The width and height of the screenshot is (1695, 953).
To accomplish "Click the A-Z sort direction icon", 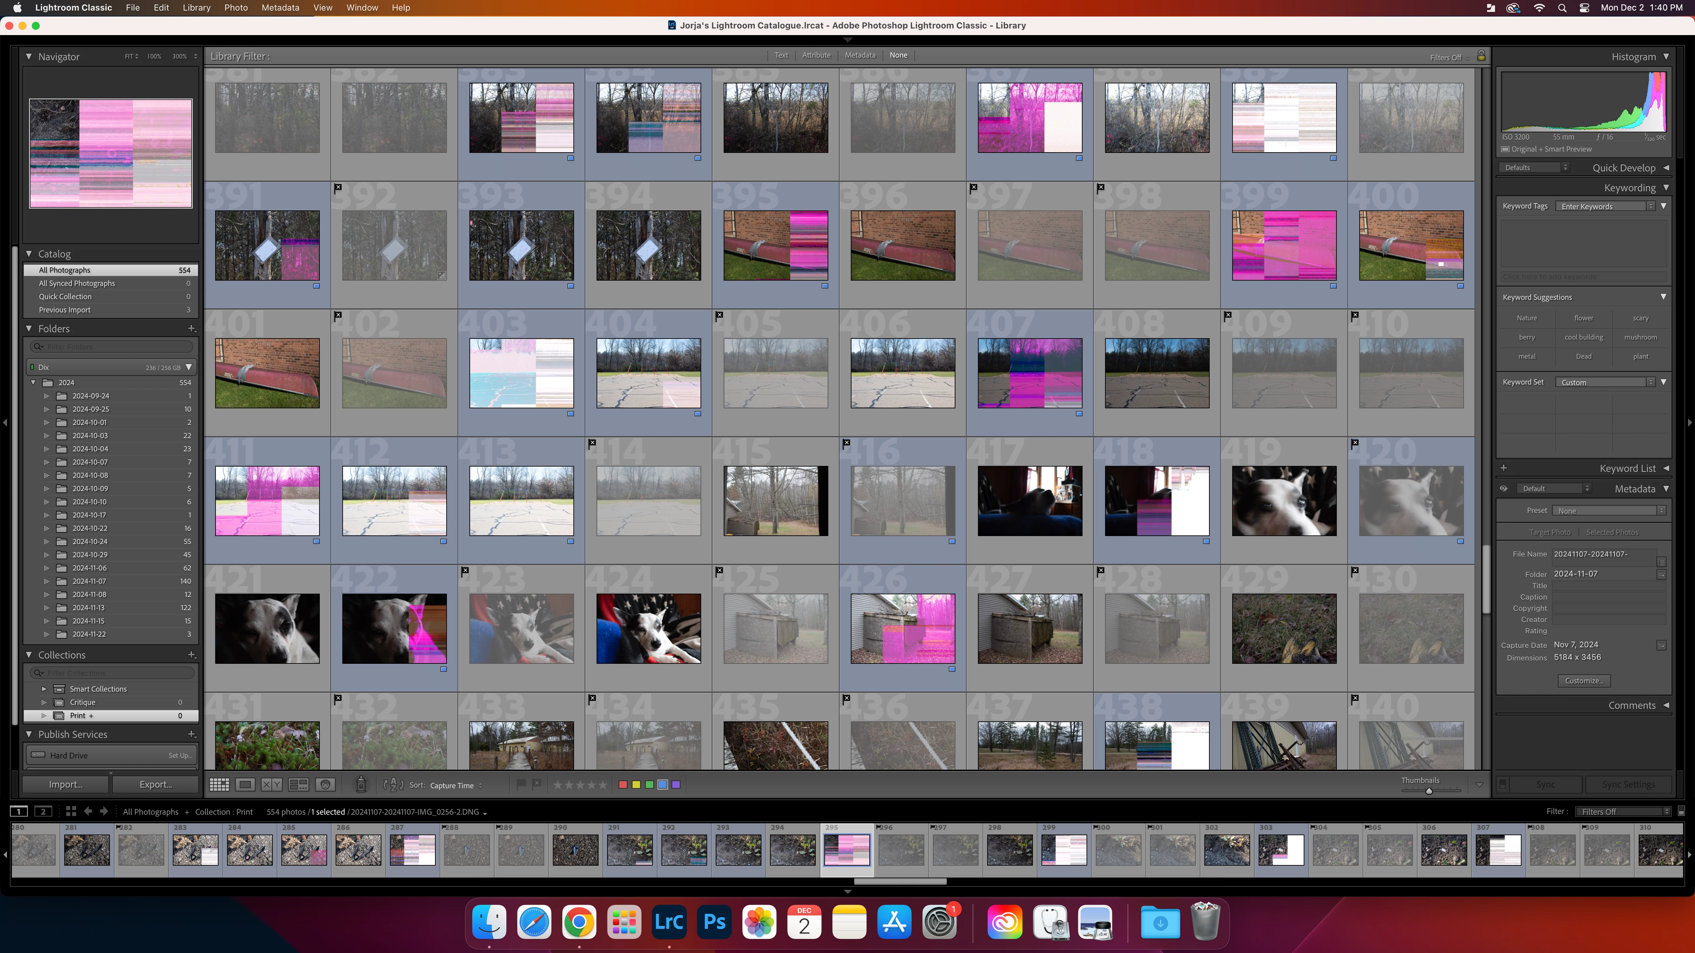I will pyautogui.click(x=393, y=785).
